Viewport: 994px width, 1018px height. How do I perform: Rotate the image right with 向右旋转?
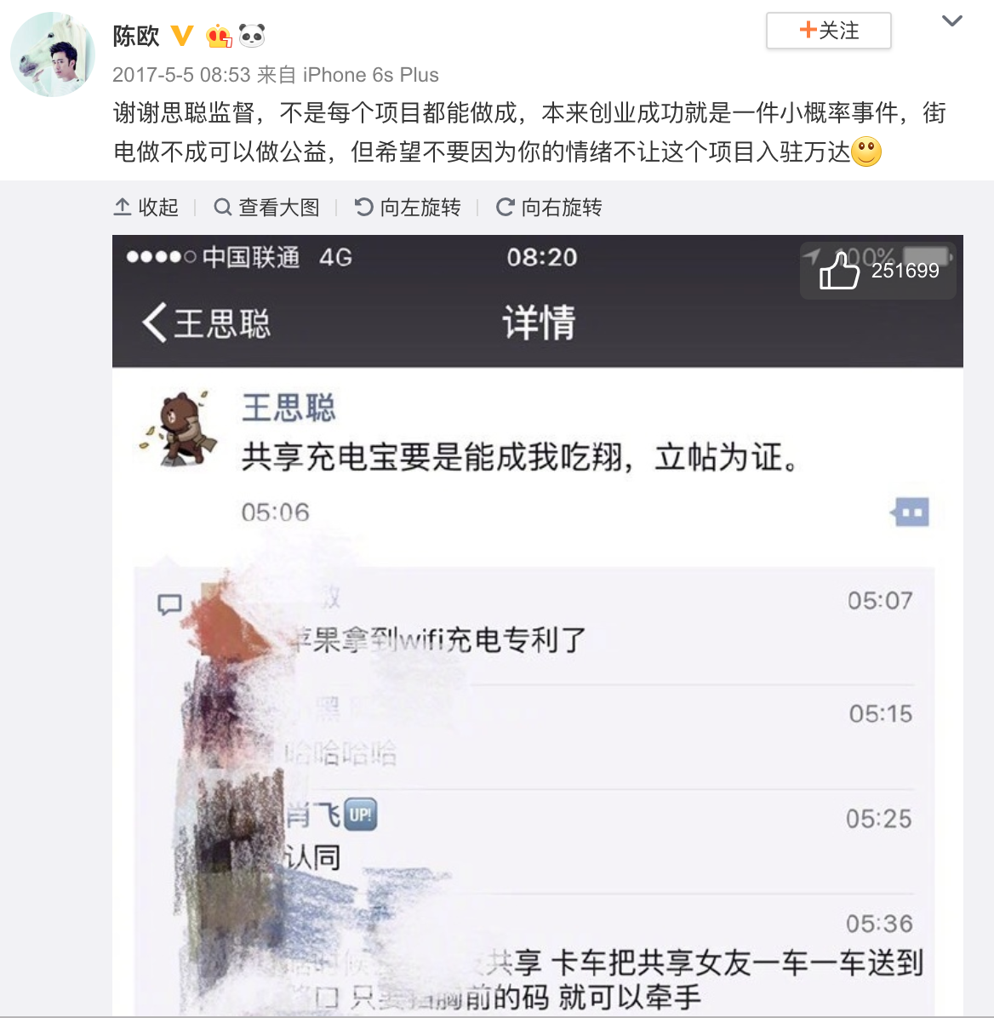click(x=549, y=207)
